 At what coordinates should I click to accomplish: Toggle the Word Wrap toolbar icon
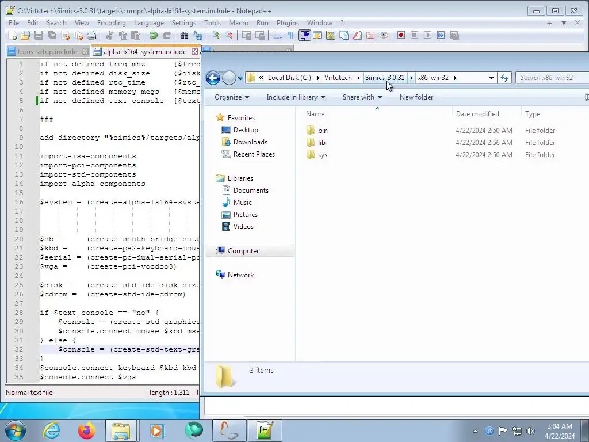coord(278,35)
